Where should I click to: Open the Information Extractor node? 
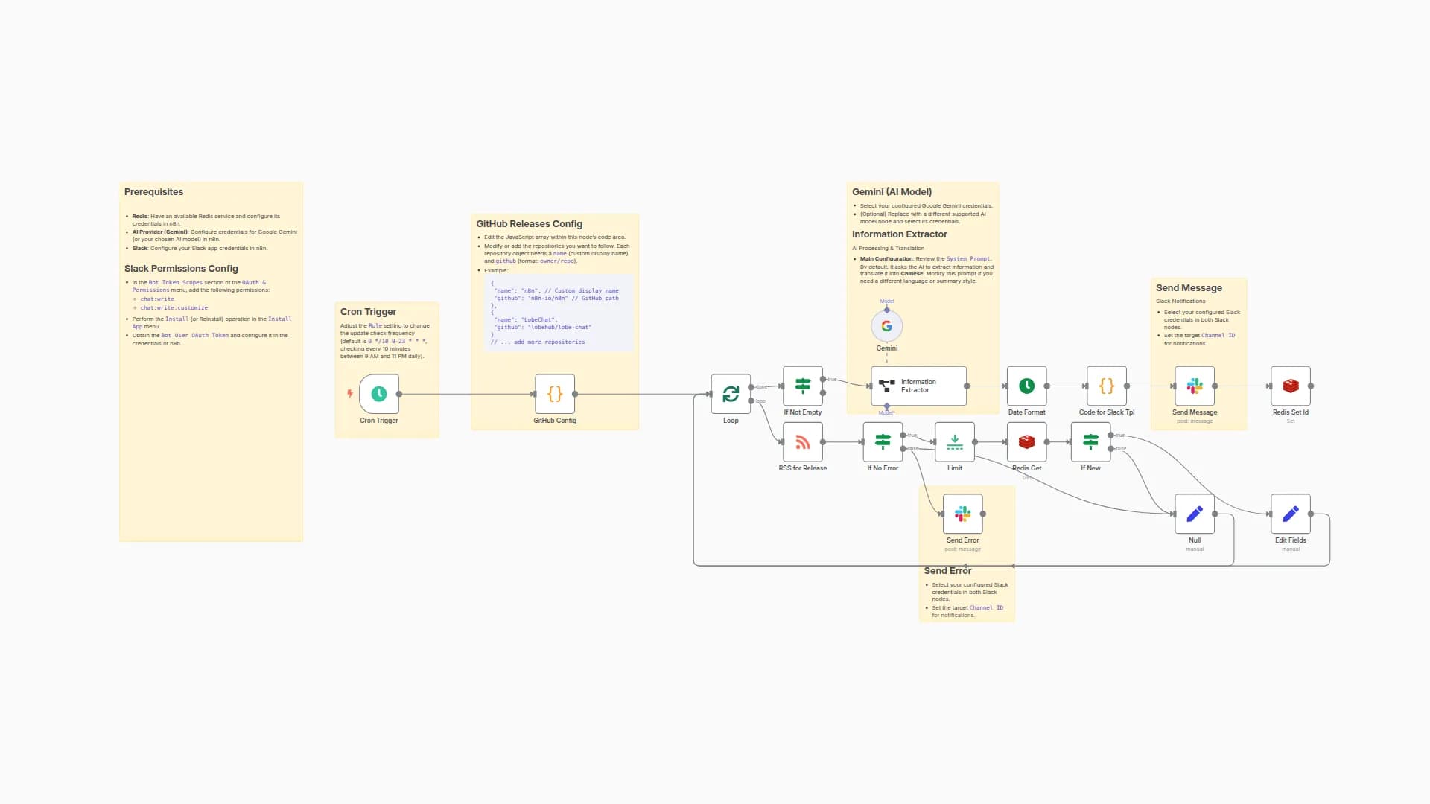(x=919, y=386)
